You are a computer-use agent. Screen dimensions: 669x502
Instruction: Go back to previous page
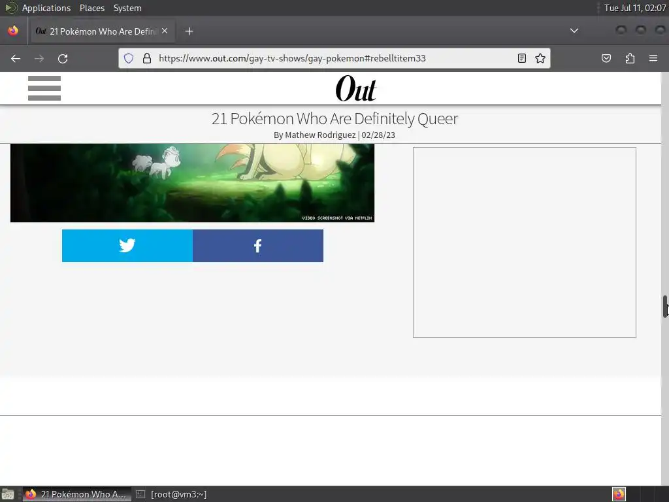16,58
